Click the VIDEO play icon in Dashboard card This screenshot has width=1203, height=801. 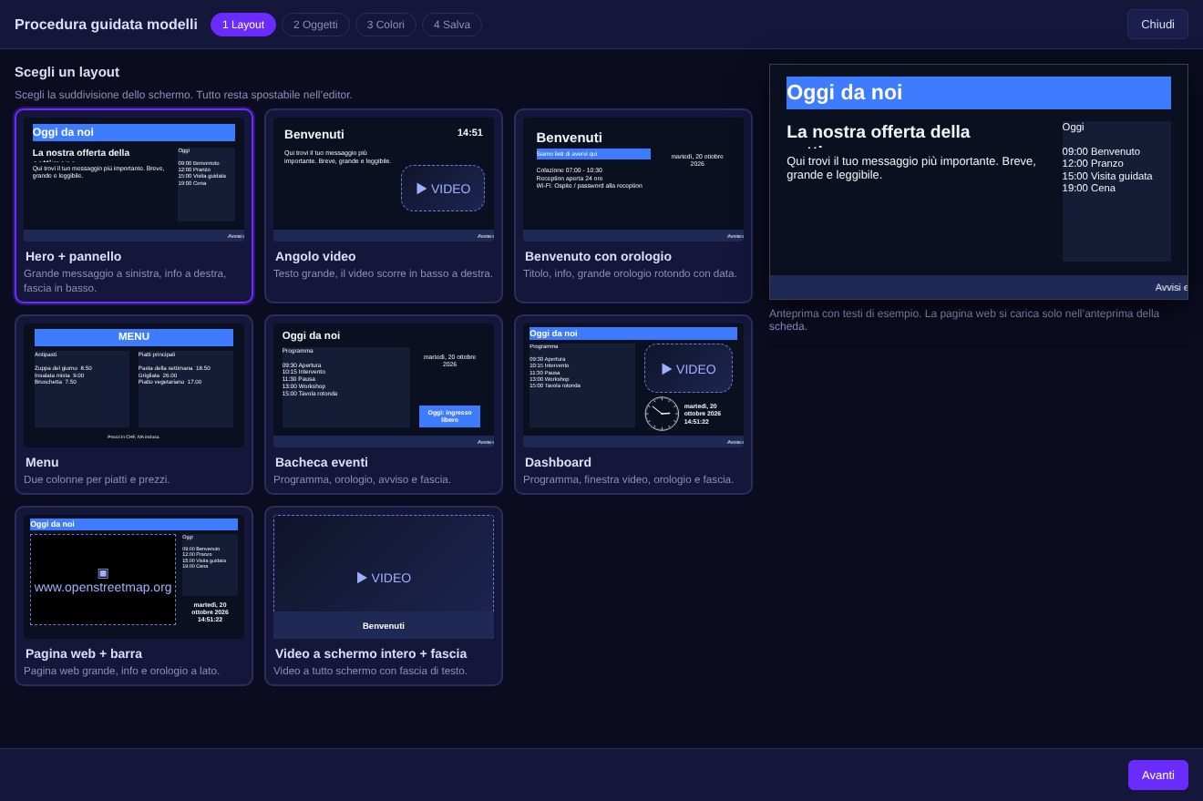tap(667, 369)
